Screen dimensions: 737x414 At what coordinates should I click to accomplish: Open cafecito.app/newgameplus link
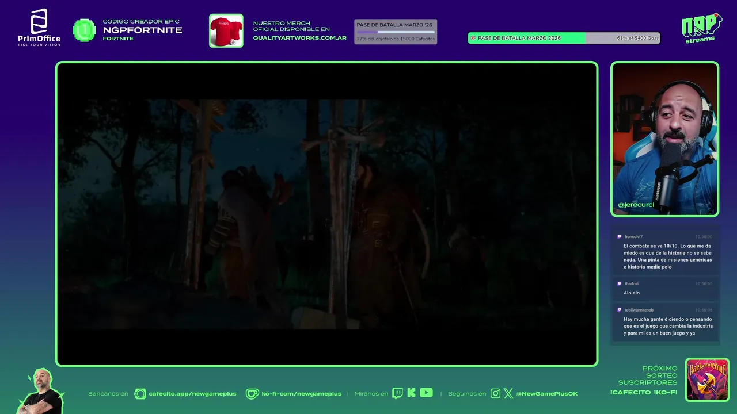192,394
